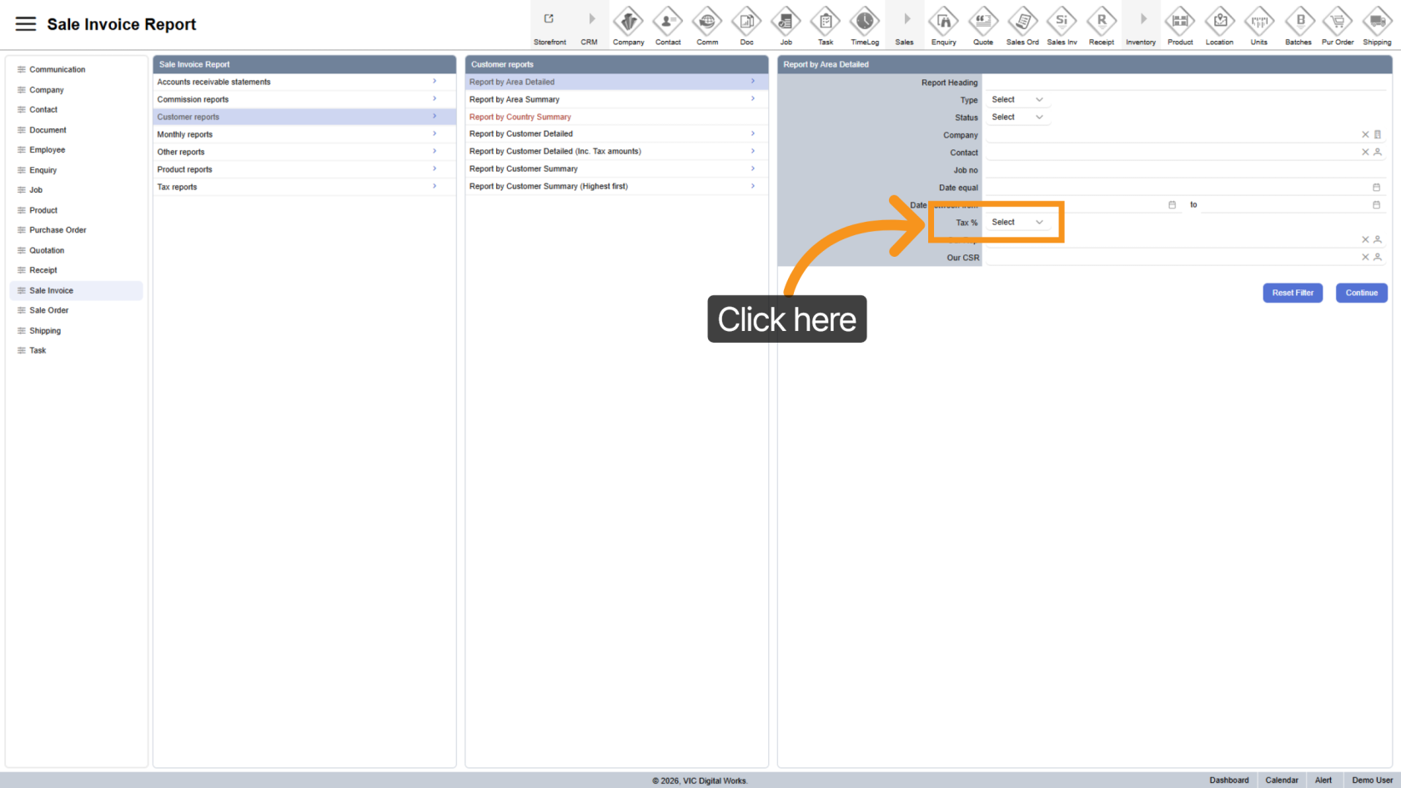Open calendar picker for Date equal
Image resolution: width=1401 pixels, height=788 pixels.
pos(1376,188)
